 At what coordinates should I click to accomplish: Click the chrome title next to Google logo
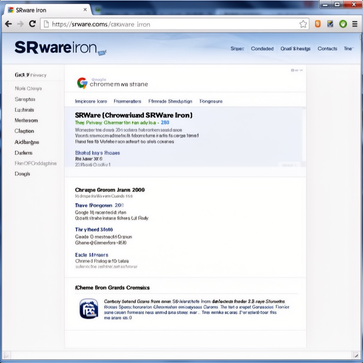[119, 84]
